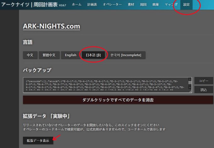The height and width of the screenshot is (148, 214).
Task: Click the バックアップ section heading
Action: 37,70
